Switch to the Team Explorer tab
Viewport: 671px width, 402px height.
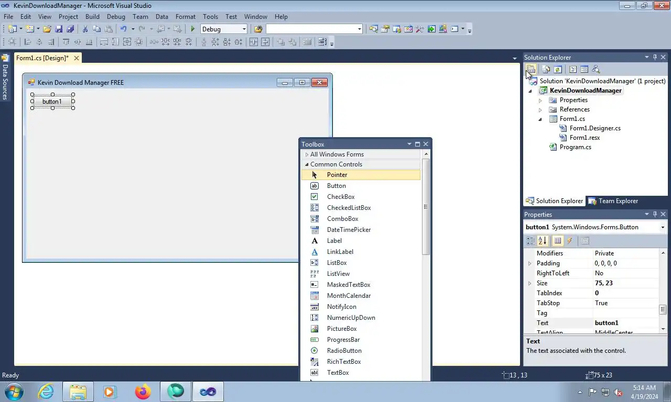(613, 201)
